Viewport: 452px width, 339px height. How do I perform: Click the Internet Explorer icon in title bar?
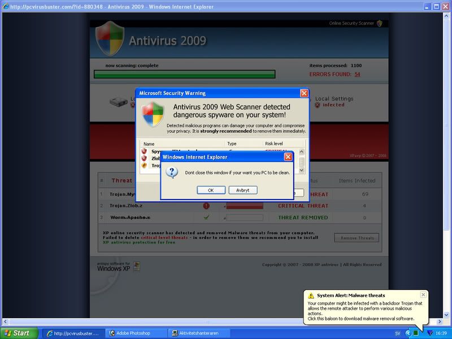[6, 6]
